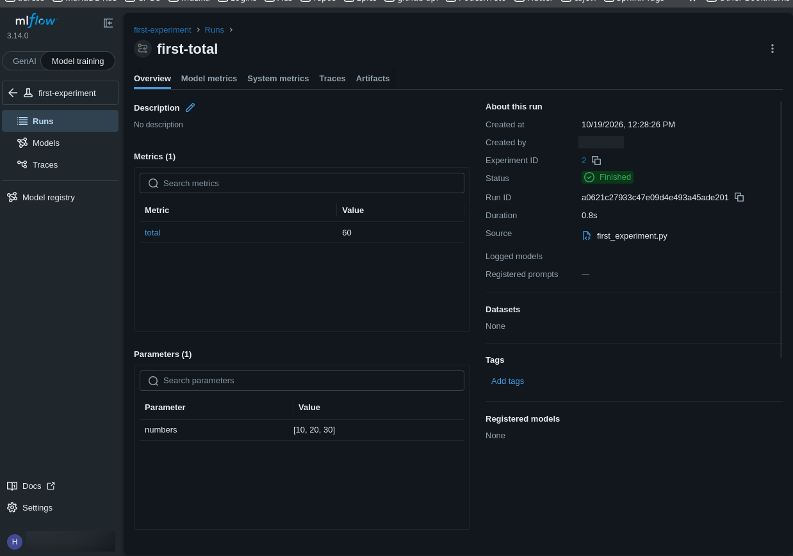793x556 pixels.
Task: Open the Docs link
Action: (x=31, y=486)
